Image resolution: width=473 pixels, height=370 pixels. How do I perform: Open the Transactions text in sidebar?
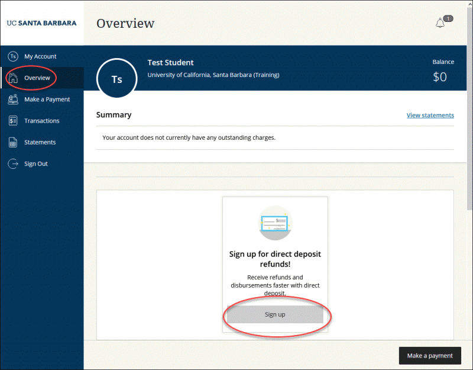point(41,121)
